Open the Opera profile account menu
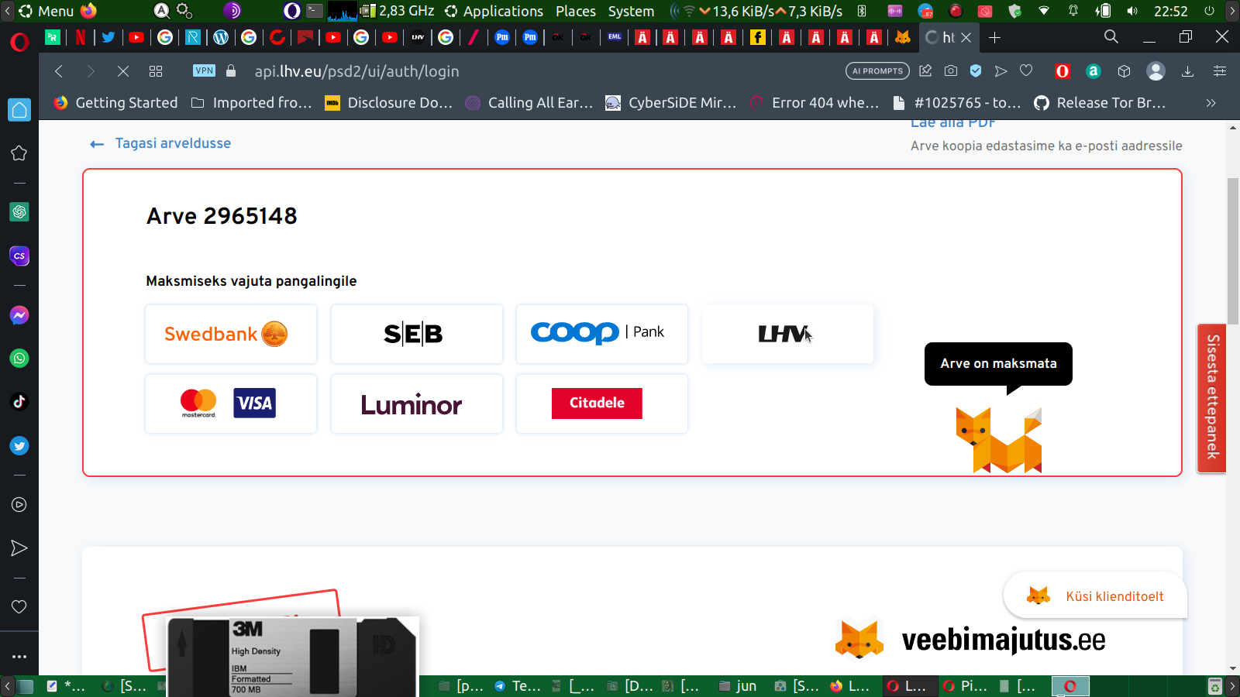Image resolution: width=1240 pixels, height=697 pixels. (1156, 71)
